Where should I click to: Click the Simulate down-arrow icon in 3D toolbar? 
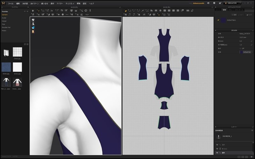coord(33,11)
